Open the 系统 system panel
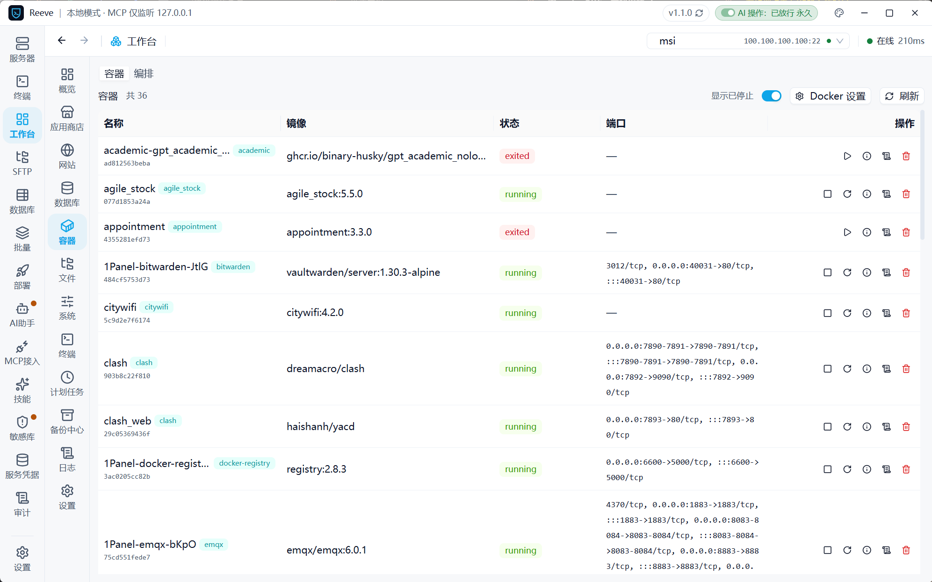 point(67,308)
